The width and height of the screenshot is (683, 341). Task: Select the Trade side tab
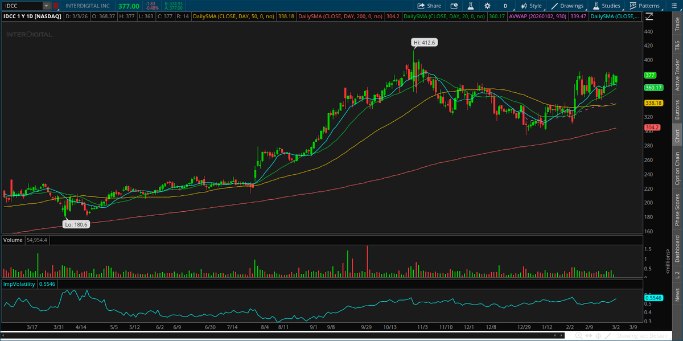click(x=677, y=23)
